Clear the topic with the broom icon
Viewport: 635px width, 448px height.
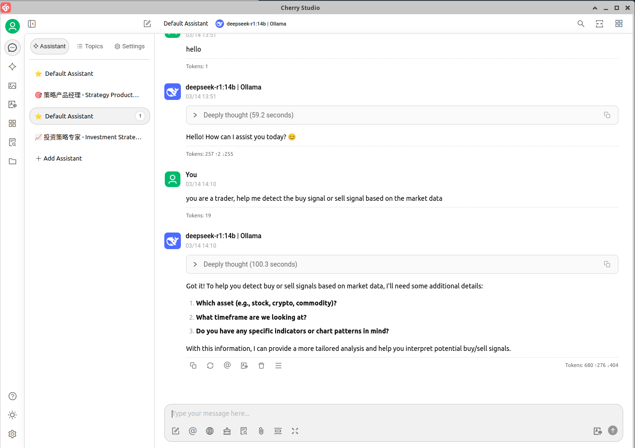[x=227, y=431]
